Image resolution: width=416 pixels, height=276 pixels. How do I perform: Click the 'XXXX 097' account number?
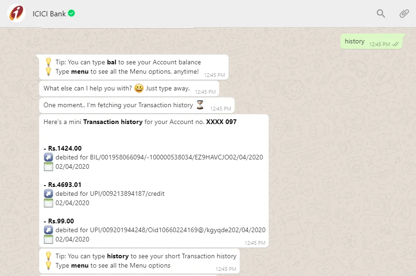point(221,122)
